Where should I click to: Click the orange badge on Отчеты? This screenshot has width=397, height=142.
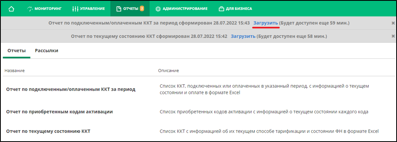pyautogui.click(x=142, y=9)
